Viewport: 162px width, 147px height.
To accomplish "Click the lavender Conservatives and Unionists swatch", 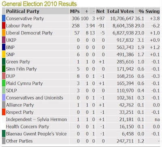I will pos(4,98).
